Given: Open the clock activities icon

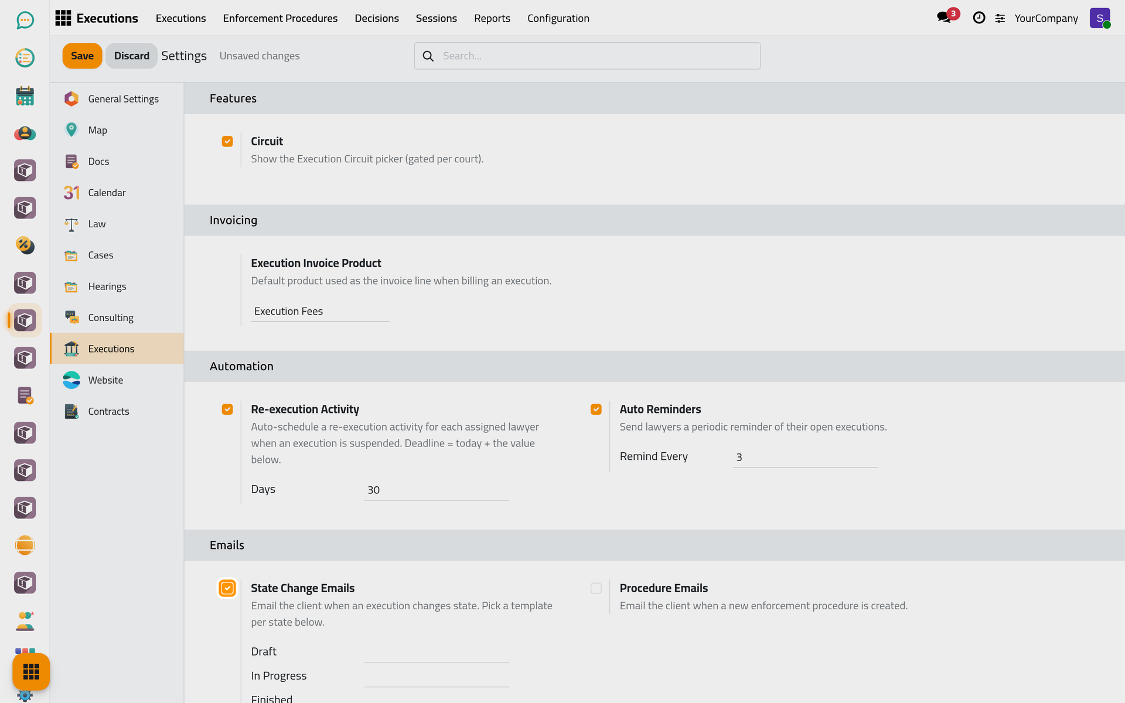Looking at the screenshot, I should (979, 18).
